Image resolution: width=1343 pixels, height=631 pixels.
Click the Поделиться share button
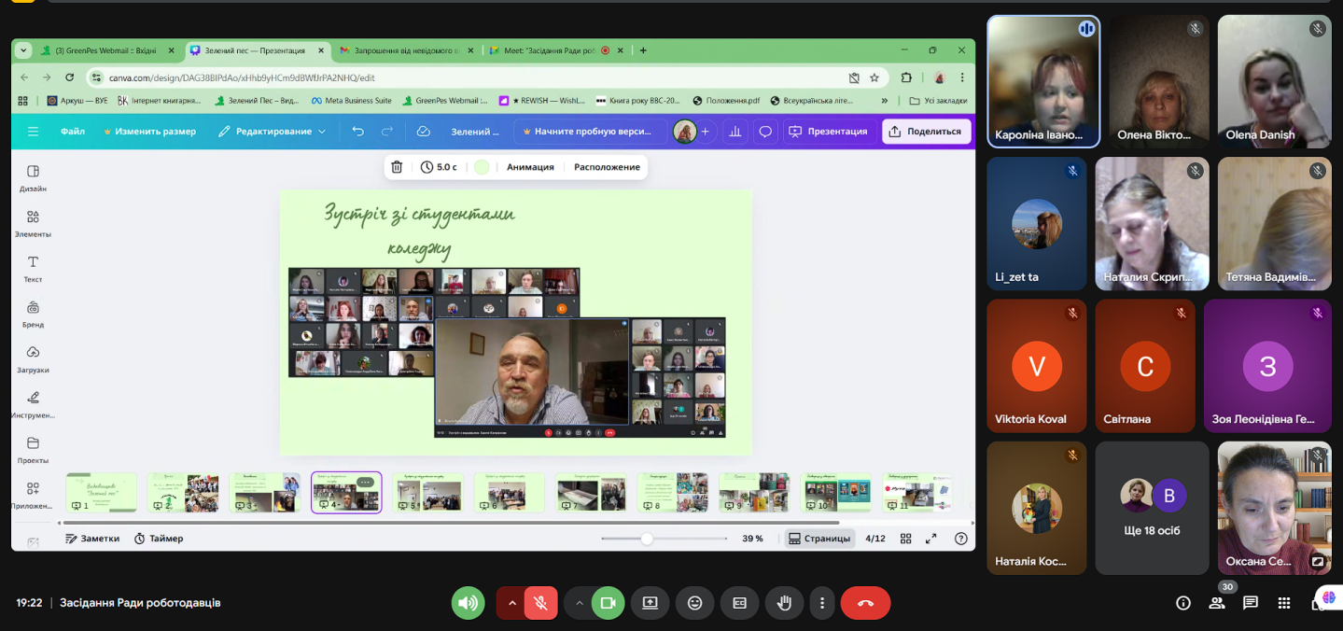(926, 132)
